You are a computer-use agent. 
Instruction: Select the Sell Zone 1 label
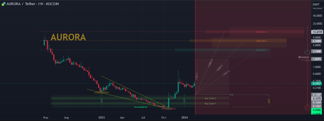click(x=262, y=50)
